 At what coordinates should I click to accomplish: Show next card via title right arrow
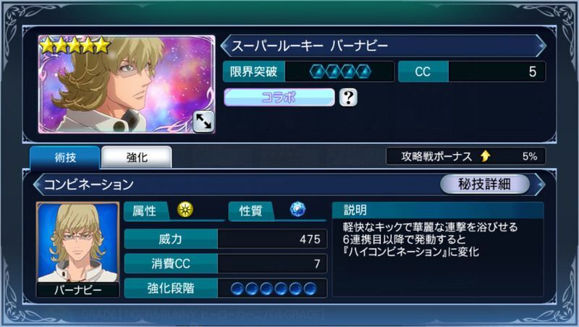point(541,46)
